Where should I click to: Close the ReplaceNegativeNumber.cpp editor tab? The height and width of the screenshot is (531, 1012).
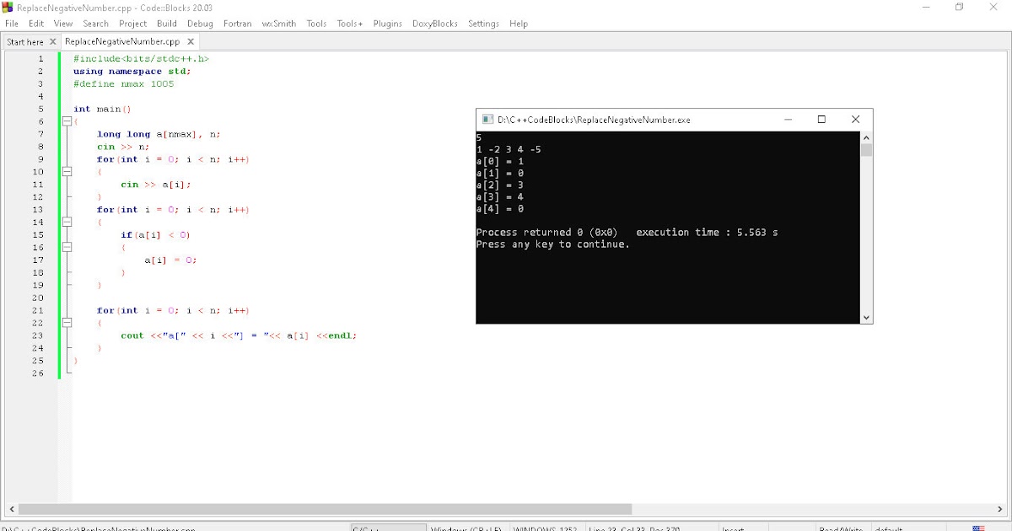coord(191,40)
